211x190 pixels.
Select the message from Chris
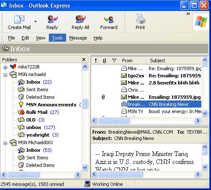(x=146, y=90)
